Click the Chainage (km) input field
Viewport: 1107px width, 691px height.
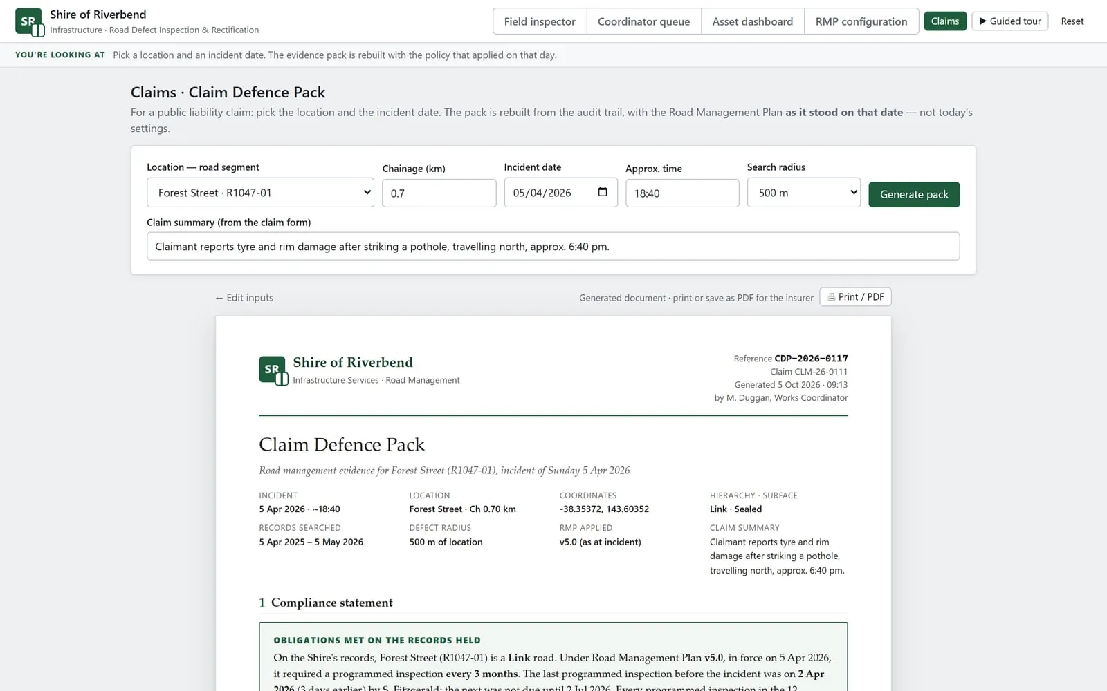pos(439,193)
